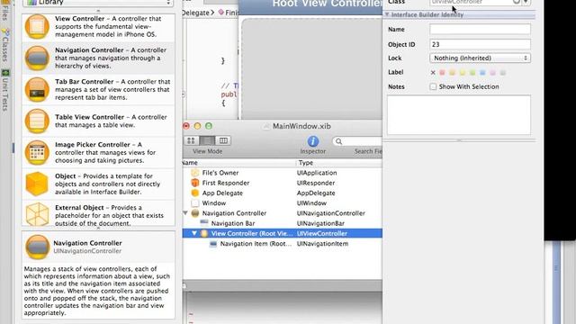Switch to icon view mode
This screenshot has height=324, width=576.
pos(191,140)
